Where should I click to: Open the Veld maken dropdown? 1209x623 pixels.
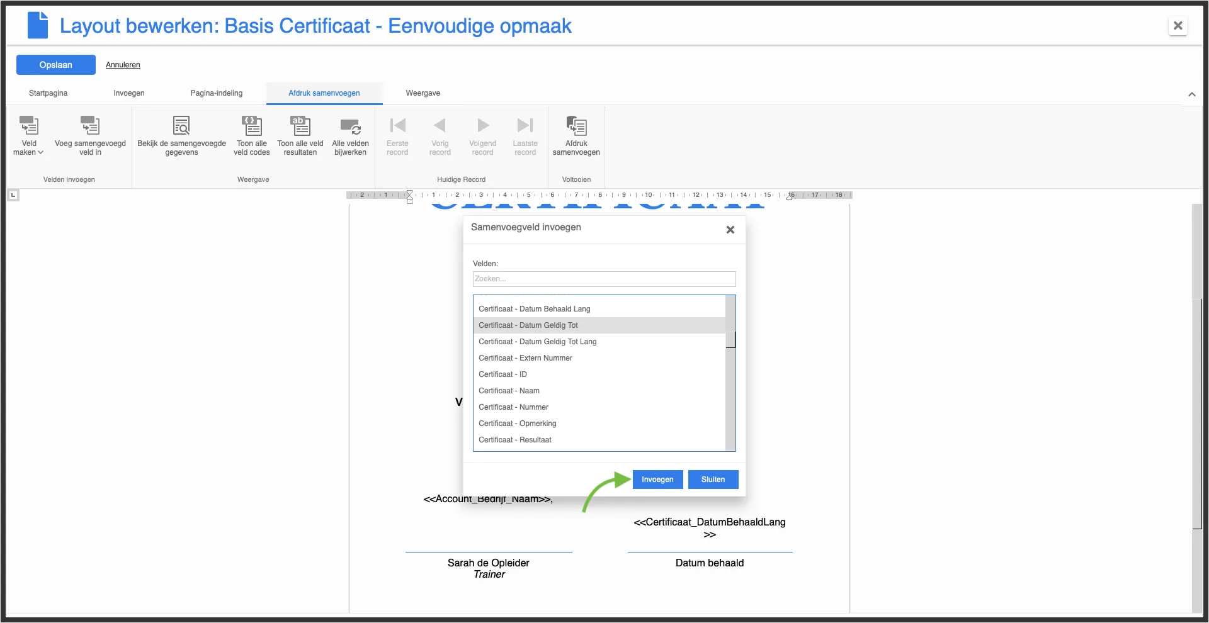coord(28,135)
